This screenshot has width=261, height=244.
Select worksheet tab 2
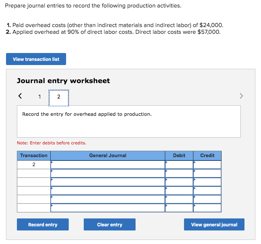coord(59,98)
